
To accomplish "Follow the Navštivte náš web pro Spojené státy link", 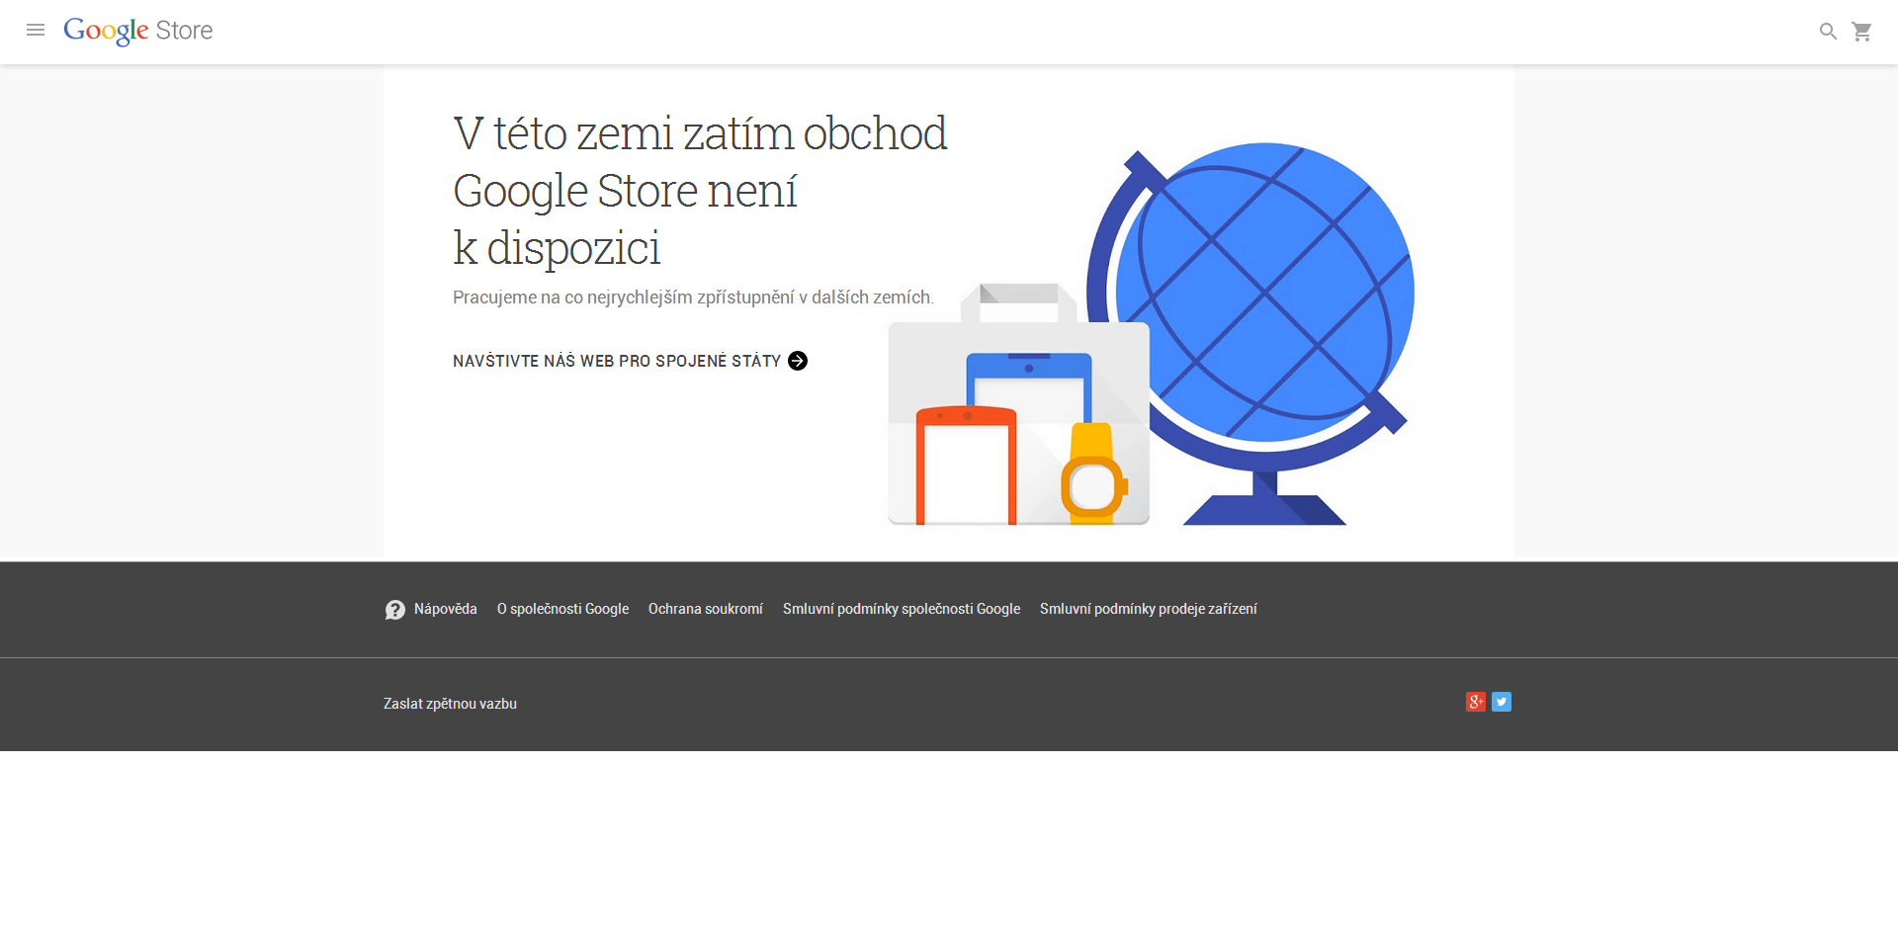I will coord(630,361).
